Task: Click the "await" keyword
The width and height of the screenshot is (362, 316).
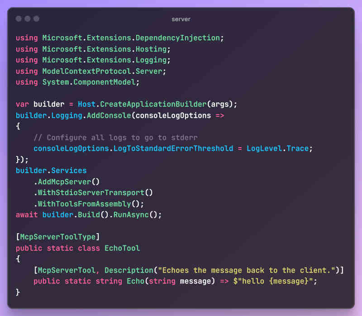Action: click(27, 215)
